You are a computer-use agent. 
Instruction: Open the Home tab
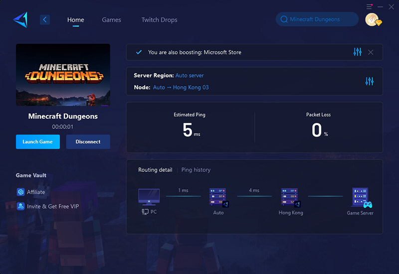click(x=76, y=20)
